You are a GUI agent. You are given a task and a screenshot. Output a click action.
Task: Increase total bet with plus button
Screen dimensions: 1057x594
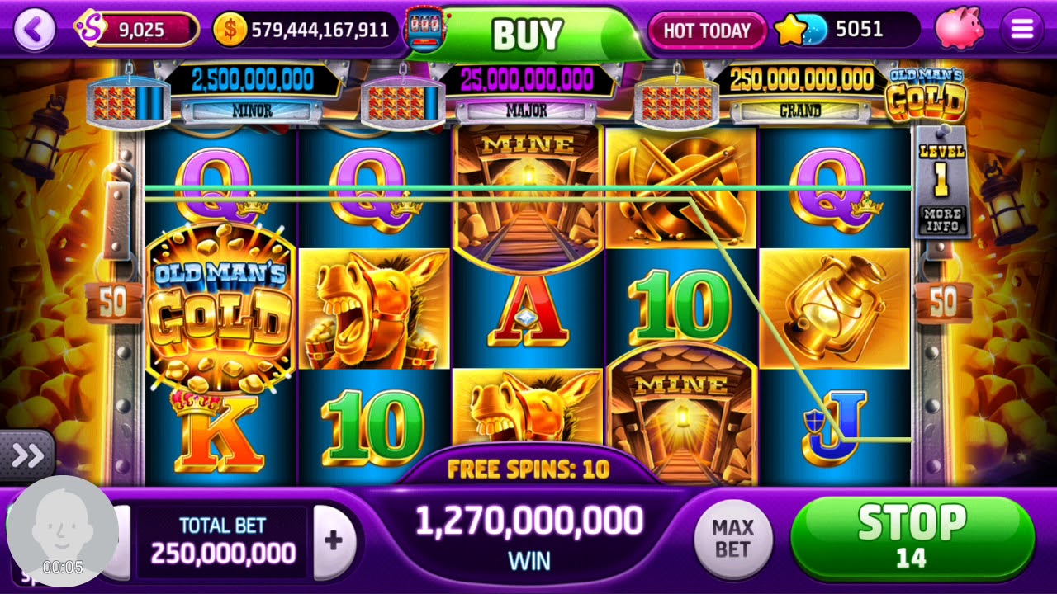click(333, 541)
